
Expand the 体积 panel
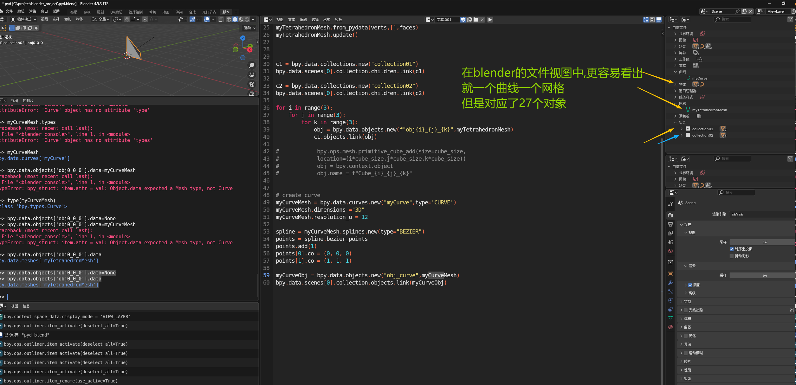(687, 319)
